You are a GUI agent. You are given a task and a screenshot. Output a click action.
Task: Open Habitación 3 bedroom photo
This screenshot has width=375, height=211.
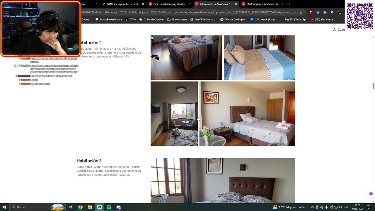coord(223,181)
